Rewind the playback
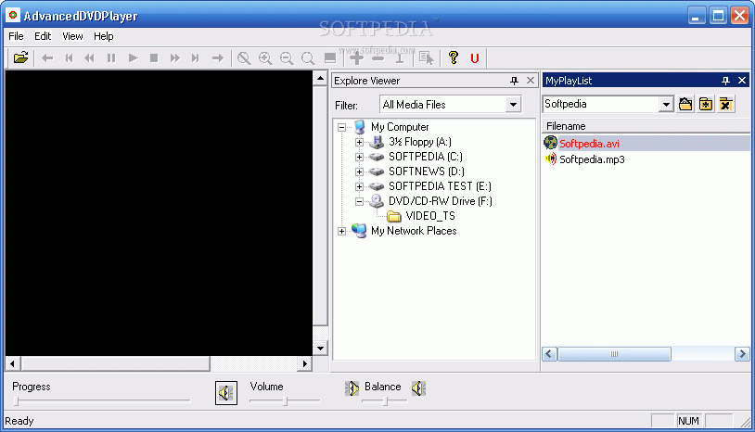 point(90,58)
